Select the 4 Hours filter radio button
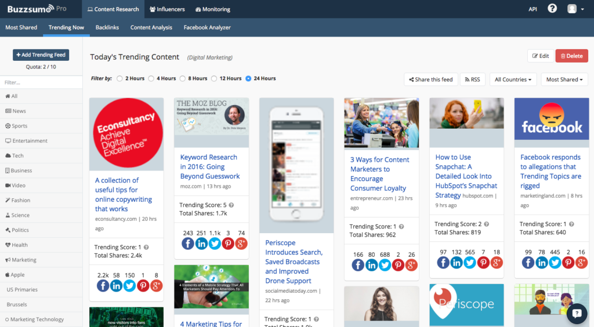 [x=151, y=79]
